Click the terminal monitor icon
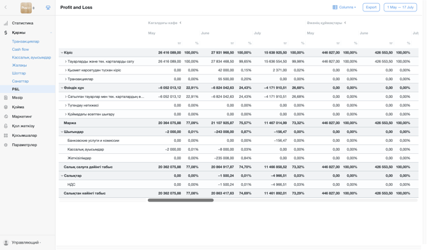Image resolution: width=427 pixels, height=250 pixels. [48, 8]
